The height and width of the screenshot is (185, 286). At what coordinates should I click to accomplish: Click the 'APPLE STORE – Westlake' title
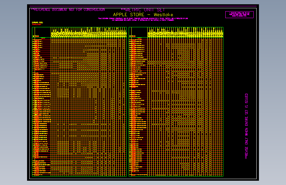[143, 14]
